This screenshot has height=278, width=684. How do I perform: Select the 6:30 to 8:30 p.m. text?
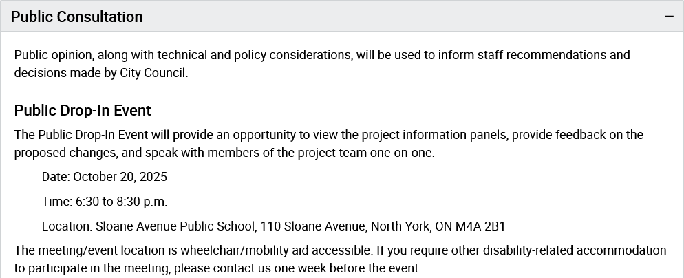122,202
